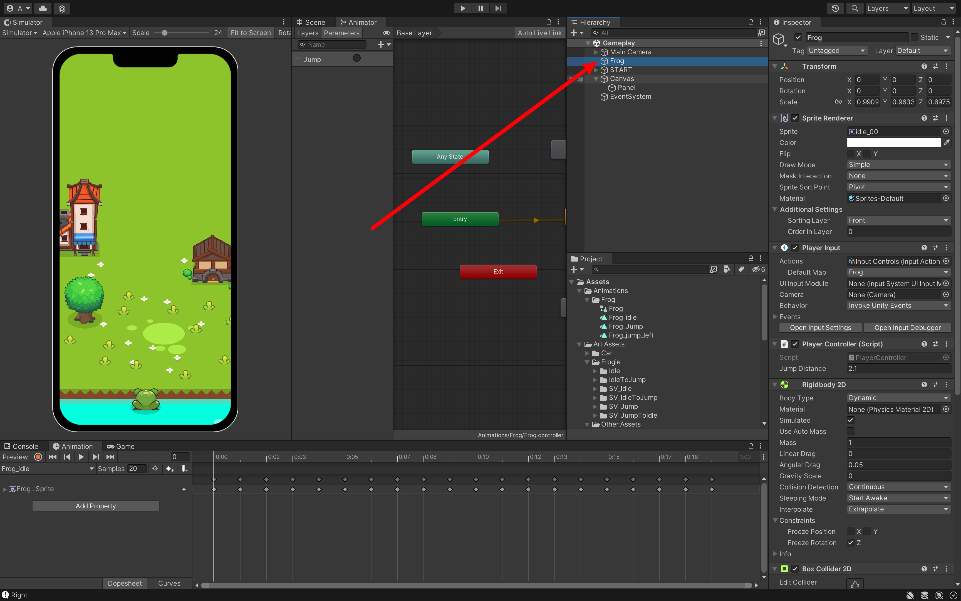The height and width of the screenshot is (601, 961).
Task: Expand the Events foldout
Action: [775, 317]
